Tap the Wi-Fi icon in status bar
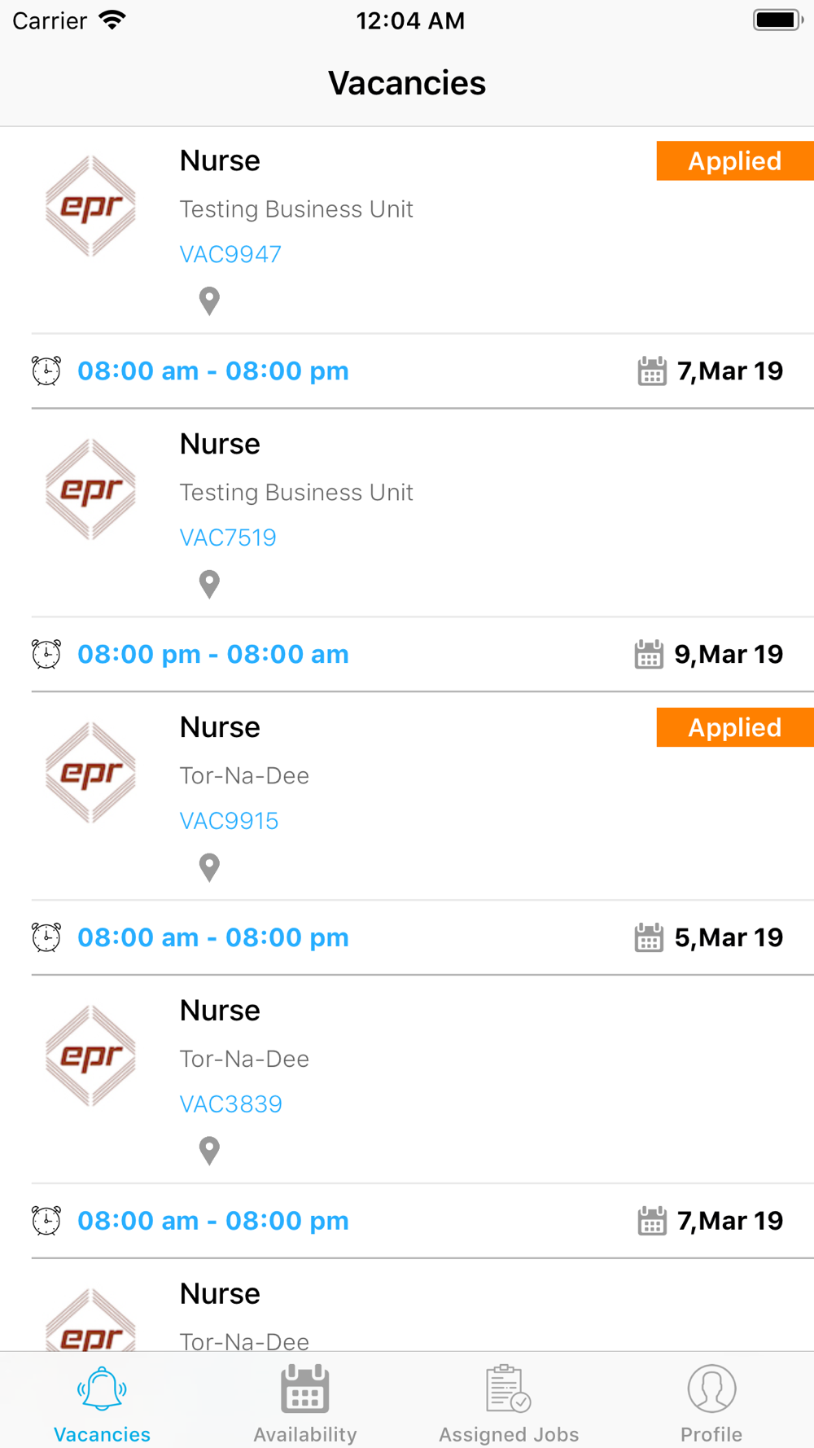Image resolution: width=814 pixels, height=1448 pixels. coord(112,20)
